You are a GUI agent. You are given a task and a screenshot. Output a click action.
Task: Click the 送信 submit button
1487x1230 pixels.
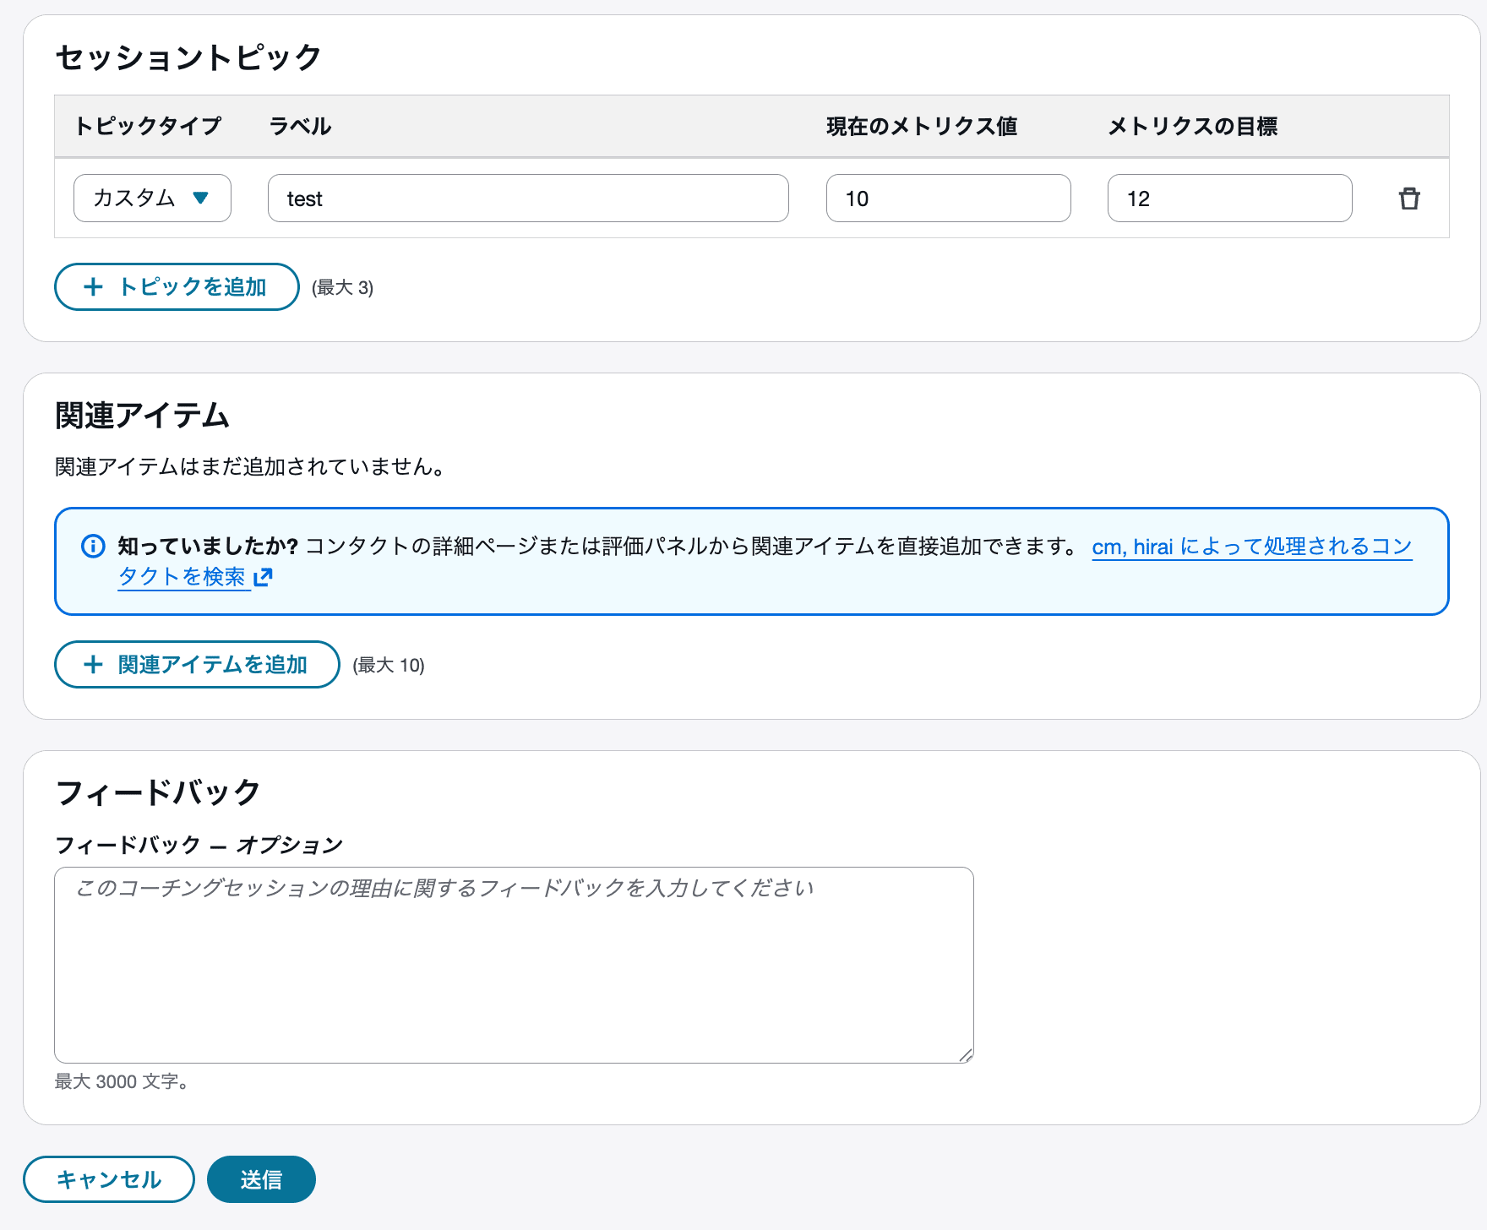(261, 1178)
